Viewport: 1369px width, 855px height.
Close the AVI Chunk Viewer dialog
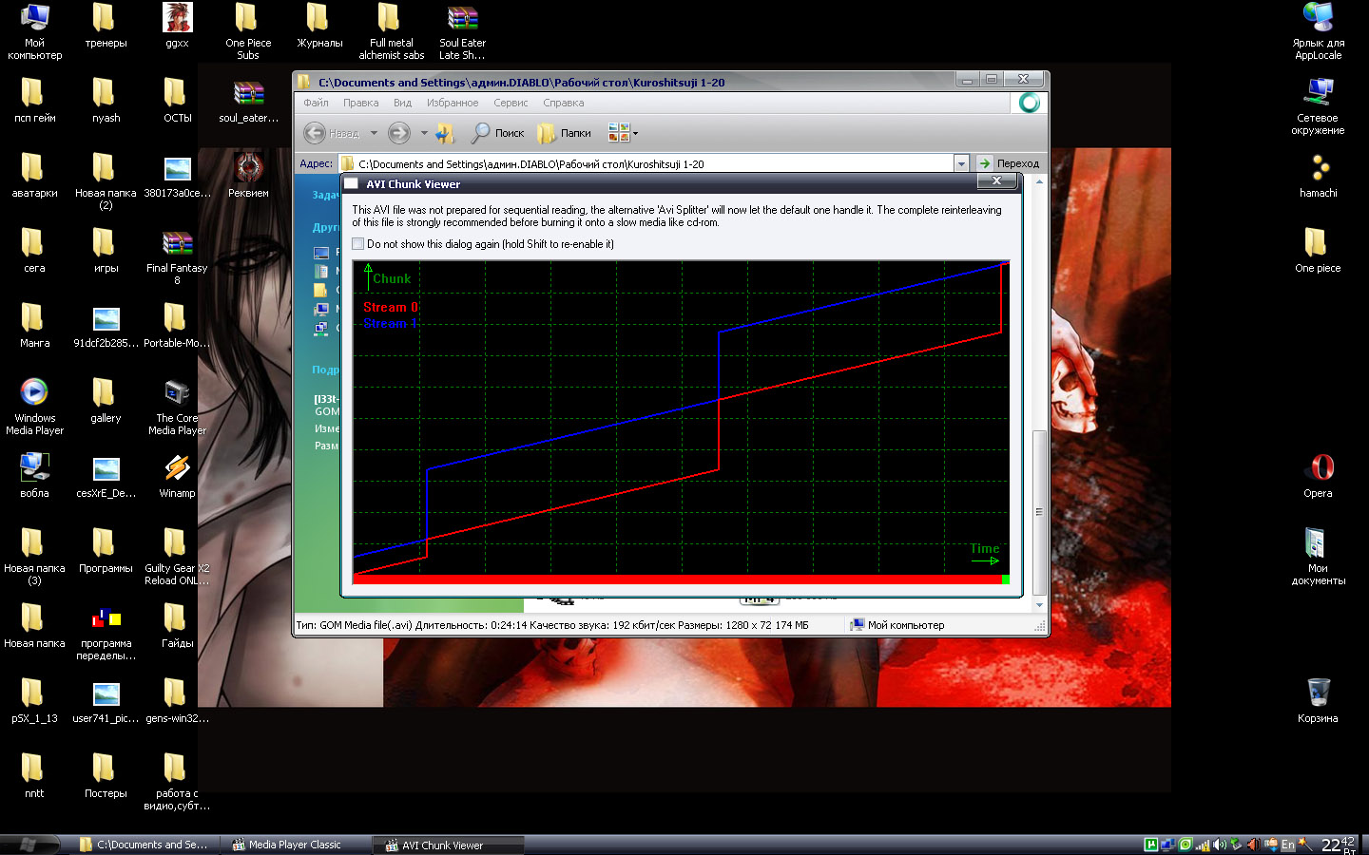[996, 180]
